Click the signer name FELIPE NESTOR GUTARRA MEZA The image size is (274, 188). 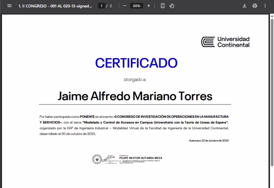click(x=140, y=158)
